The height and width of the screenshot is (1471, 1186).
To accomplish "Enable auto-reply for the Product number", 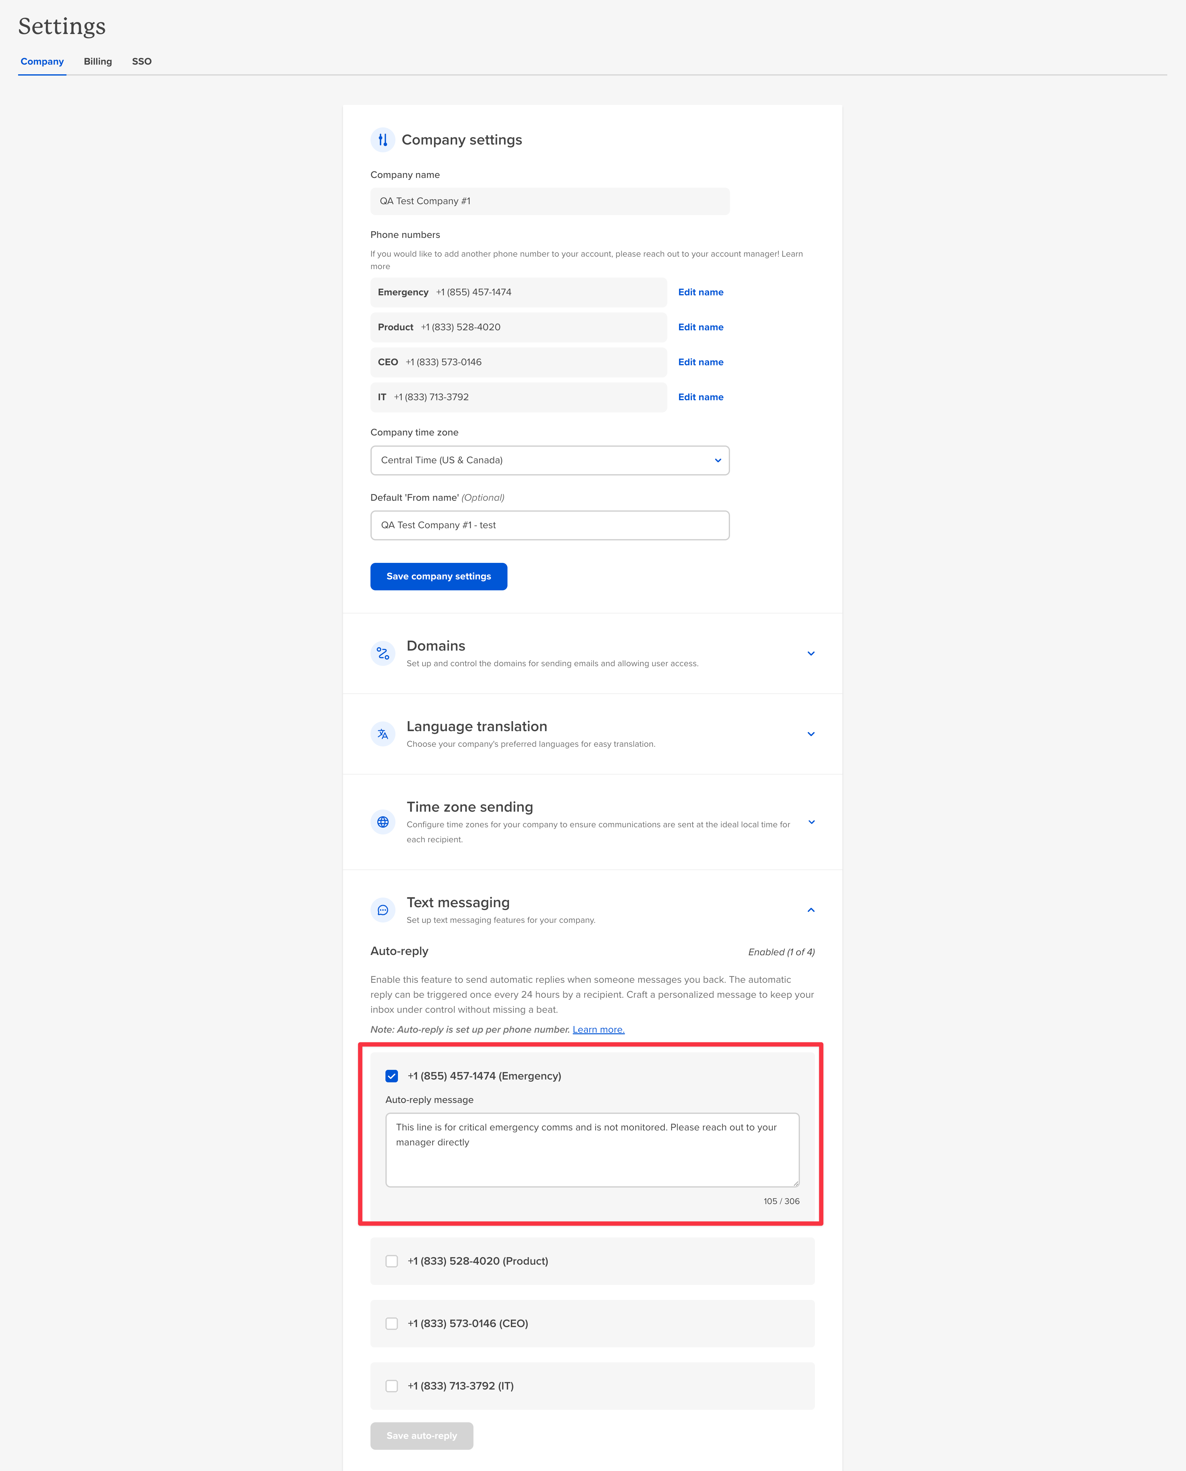I will tap(391, 1261).
